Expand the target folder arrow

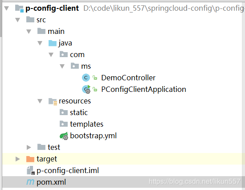18,159
